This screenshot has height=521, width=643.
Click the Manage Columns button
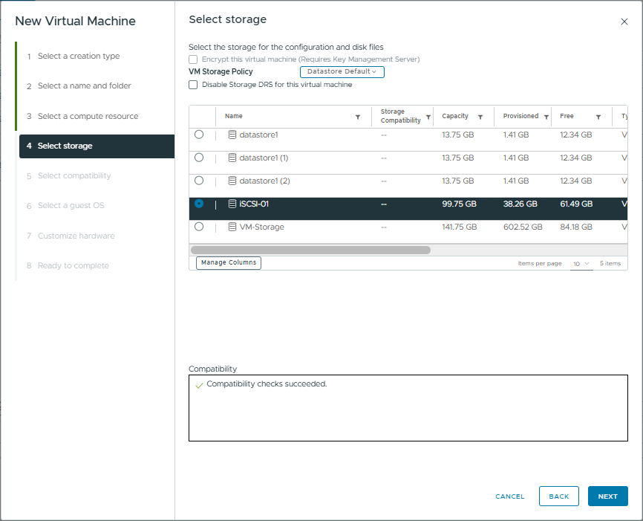pos(228,262)
